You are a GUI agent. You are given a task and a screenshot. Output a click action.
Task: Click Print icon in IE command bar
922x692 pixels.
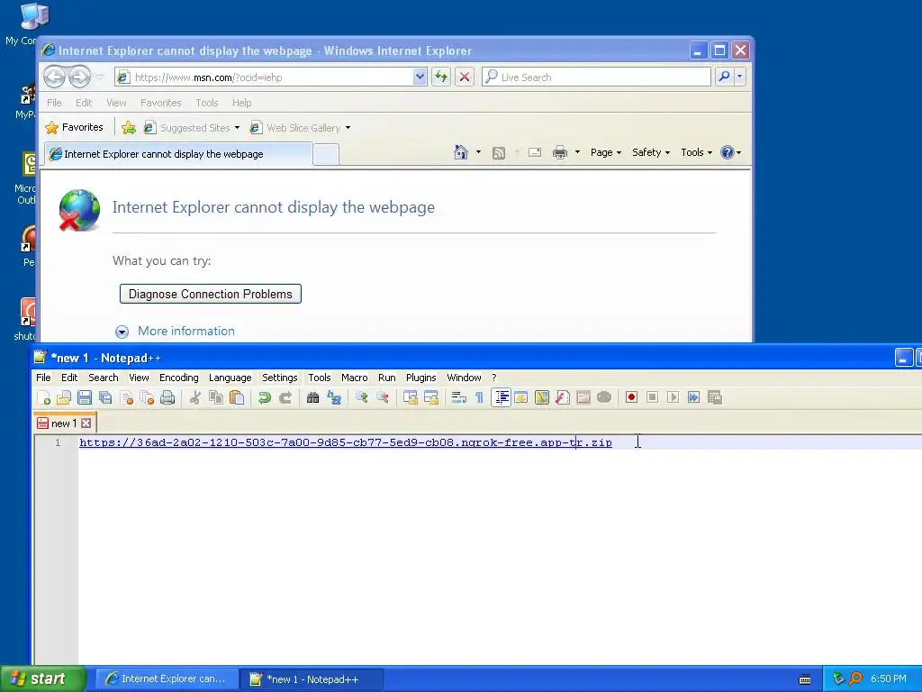pos(560,152)
